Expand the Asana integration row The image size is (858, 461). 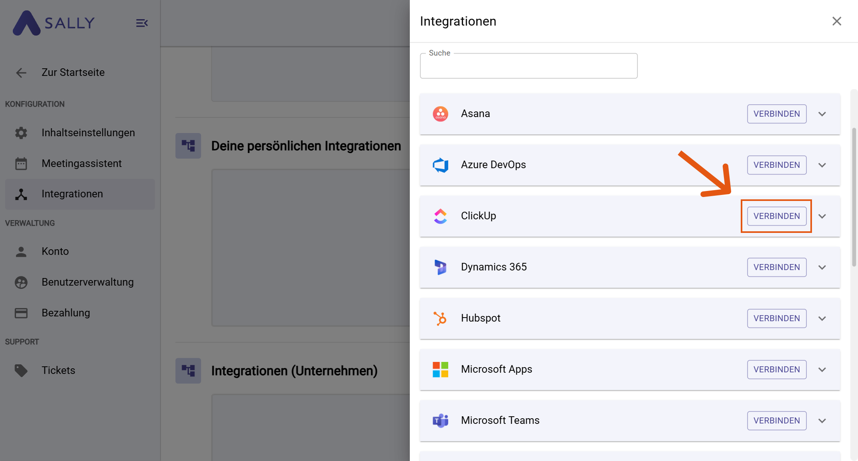coord(822,114)
